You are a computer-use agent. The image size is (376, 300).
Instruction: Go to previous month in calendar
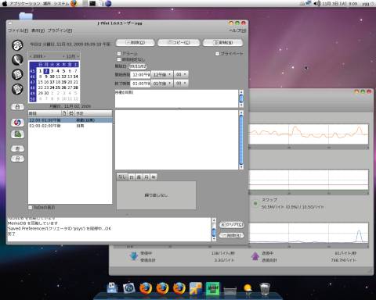64,56
